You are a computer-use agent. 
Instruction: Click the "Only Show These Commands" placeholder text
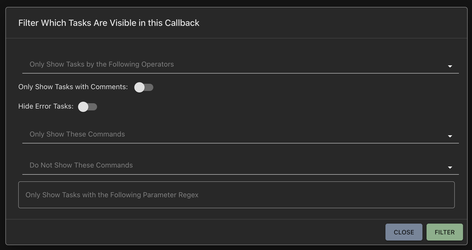(77, 134)
